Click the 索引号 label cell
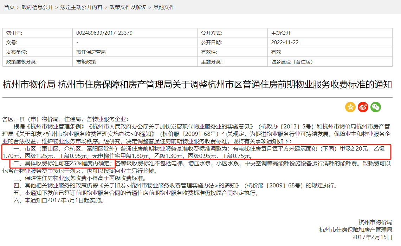The width and height of the screenshot is (401, 246). (x=14, y=33)
